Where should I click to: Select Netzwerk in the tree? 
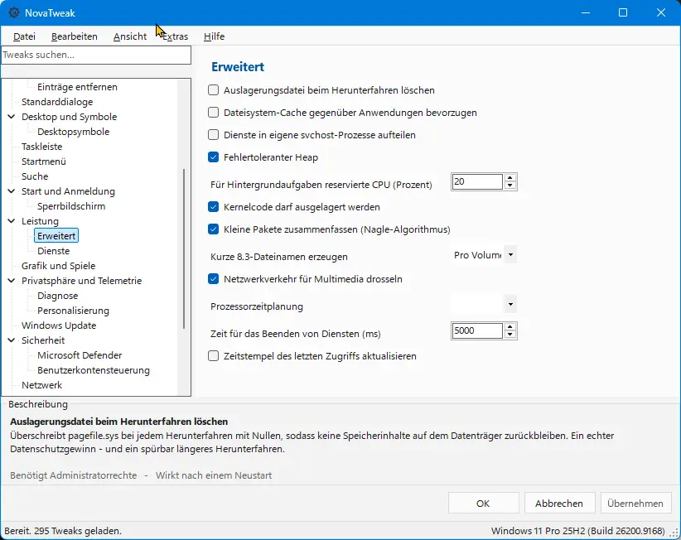(x=42, y=385)
